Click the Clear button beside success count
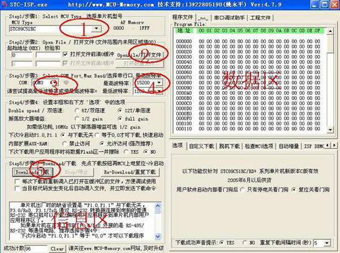Image resolution: width=340 pixels, height=253 pixels. point(57,249)
